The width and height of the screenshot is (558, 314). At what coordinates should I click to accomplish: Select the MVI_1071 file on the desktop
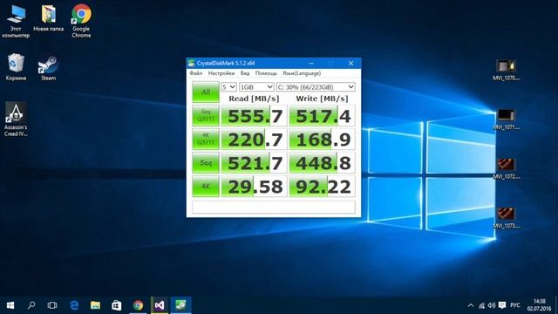[x=506, y=119]
